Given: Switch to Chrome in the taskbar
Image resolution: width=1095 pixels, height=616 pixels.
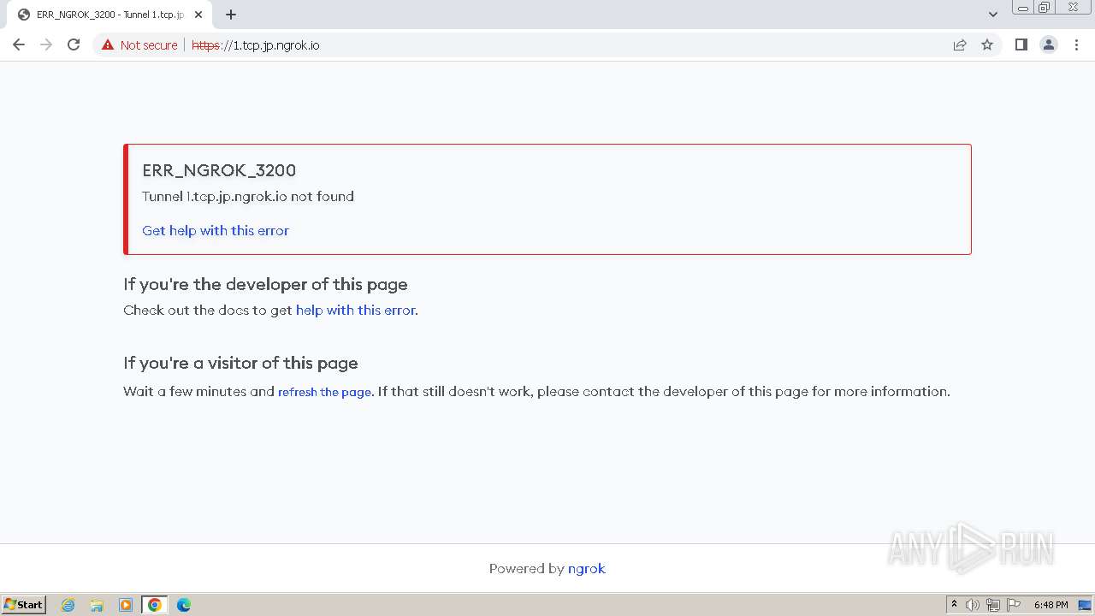Looking at the screenshot, I should tap(155, 605).
